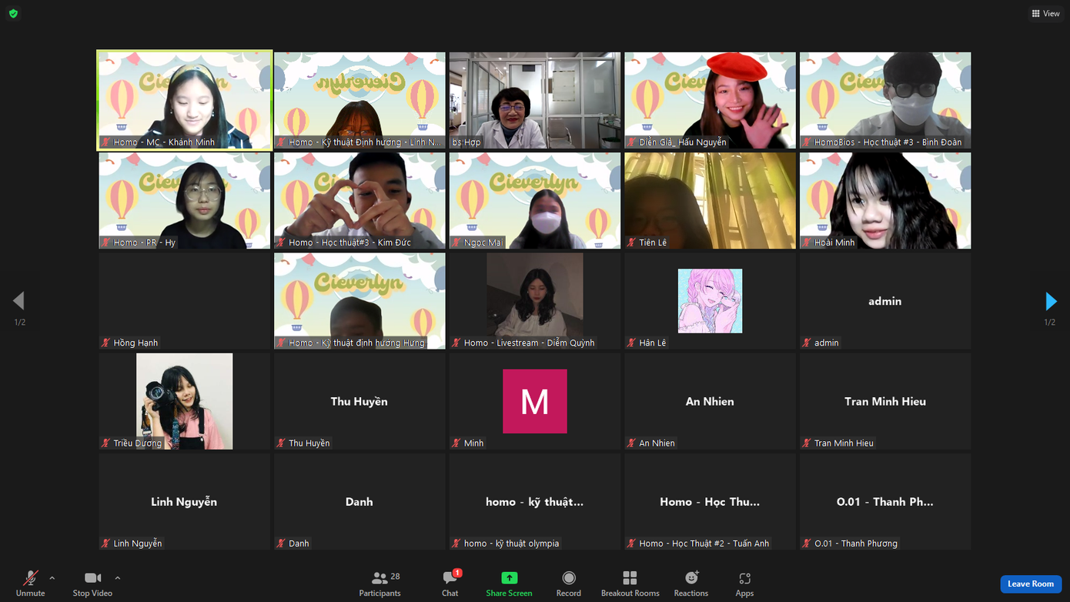This screenshot has width=1070, height=602.
Task: Open the Participants panel
Action: tap(380, 584)
